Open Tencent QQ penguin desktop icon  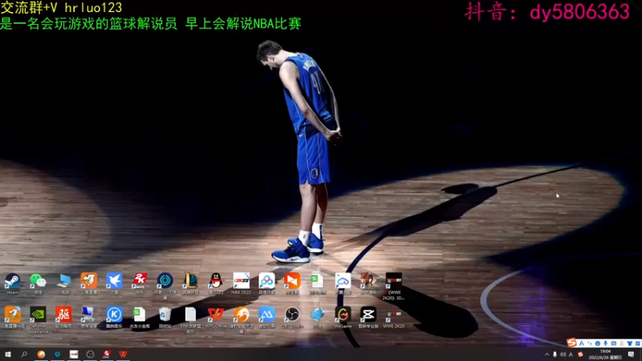click(x=216, y=283)
